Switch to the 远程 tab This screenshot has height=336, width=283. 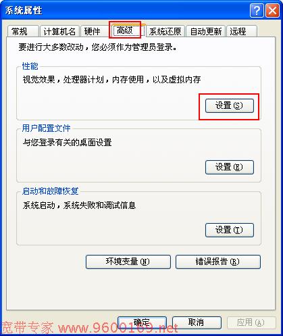tap(242, 31)
